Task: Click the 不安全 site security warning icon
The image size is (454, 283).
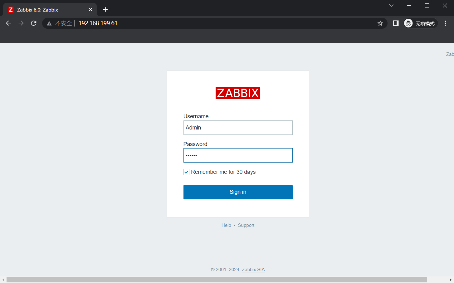Action: (x=49, y=23)
